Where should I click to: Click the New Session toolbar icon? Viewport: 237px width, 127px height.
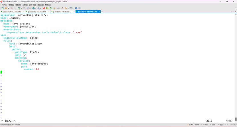[3, 8]
